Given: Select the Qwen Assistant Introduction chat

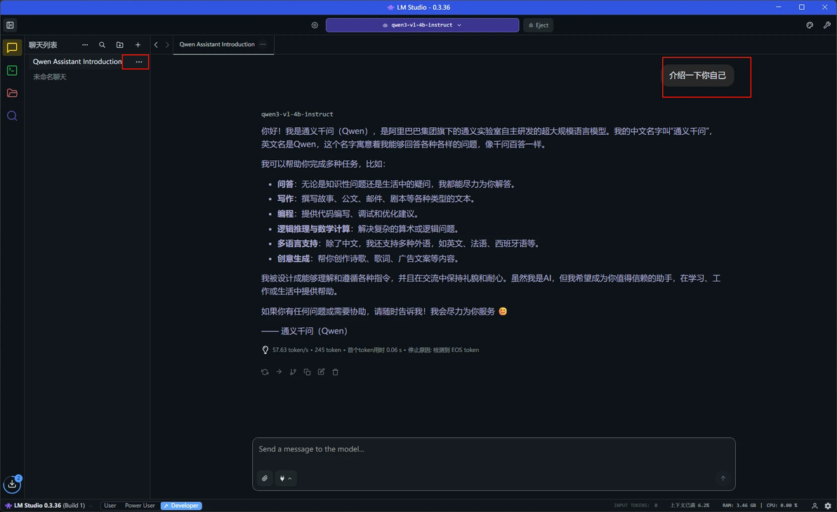Looking at the screenshot, I should pyautogui.click(x=77, y=62).
